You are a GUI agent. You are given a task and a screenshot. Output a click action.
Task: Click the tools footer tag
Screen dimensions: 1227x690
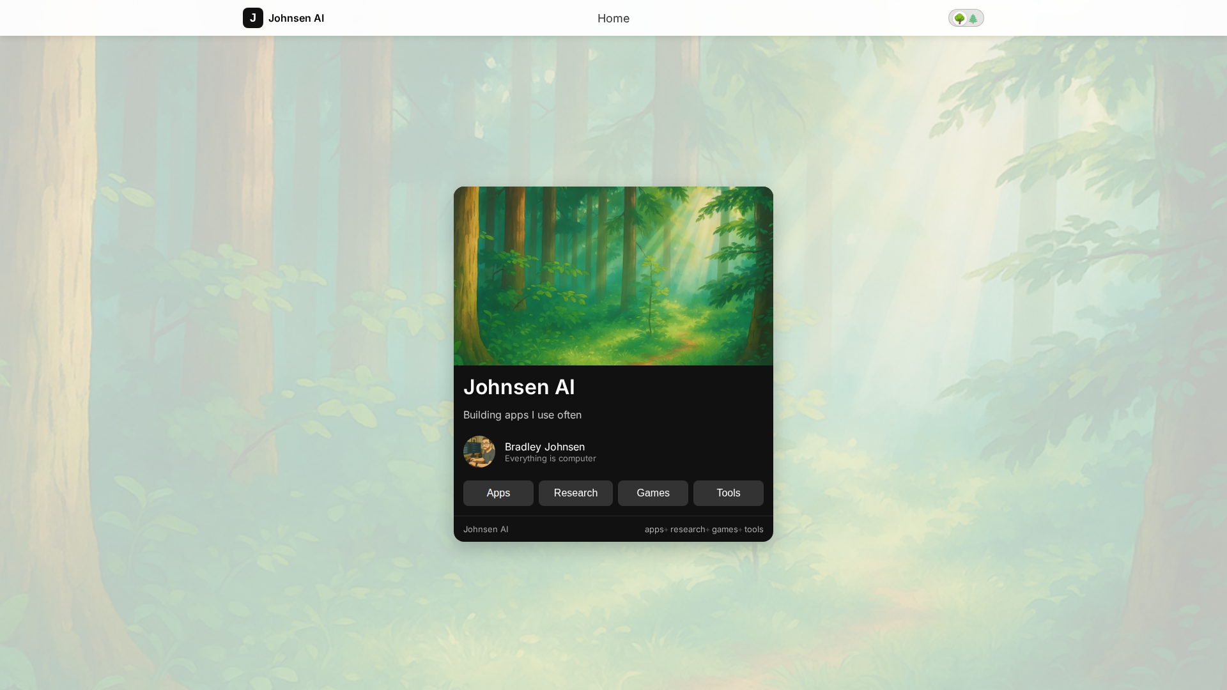[754, 529]
